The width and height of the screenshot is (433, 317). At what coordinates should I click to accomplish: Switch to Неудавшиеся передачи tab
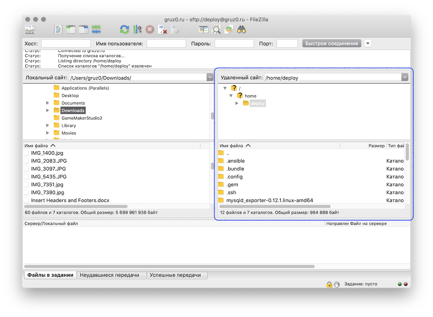109,275
